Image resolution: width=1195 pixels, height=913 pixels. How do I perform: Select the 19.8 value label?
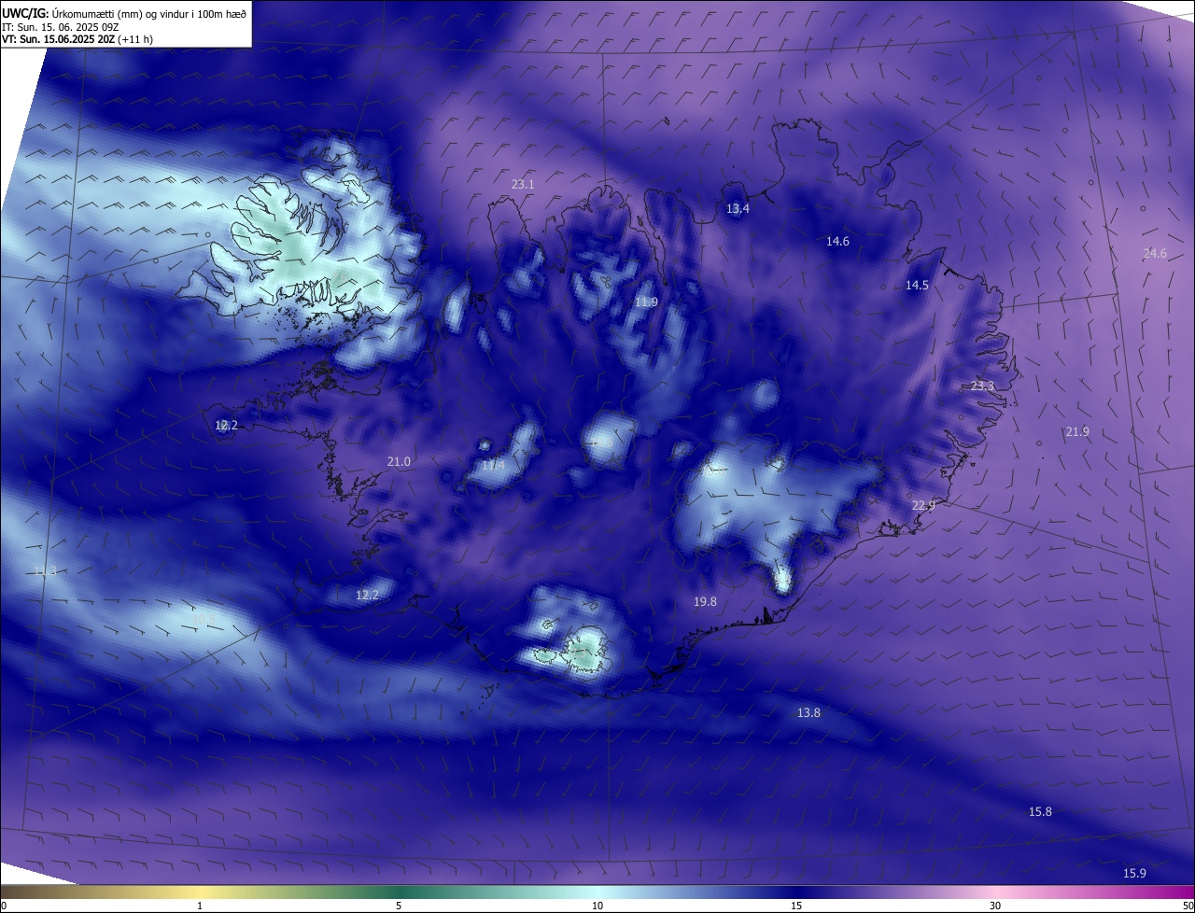(705, 602)
